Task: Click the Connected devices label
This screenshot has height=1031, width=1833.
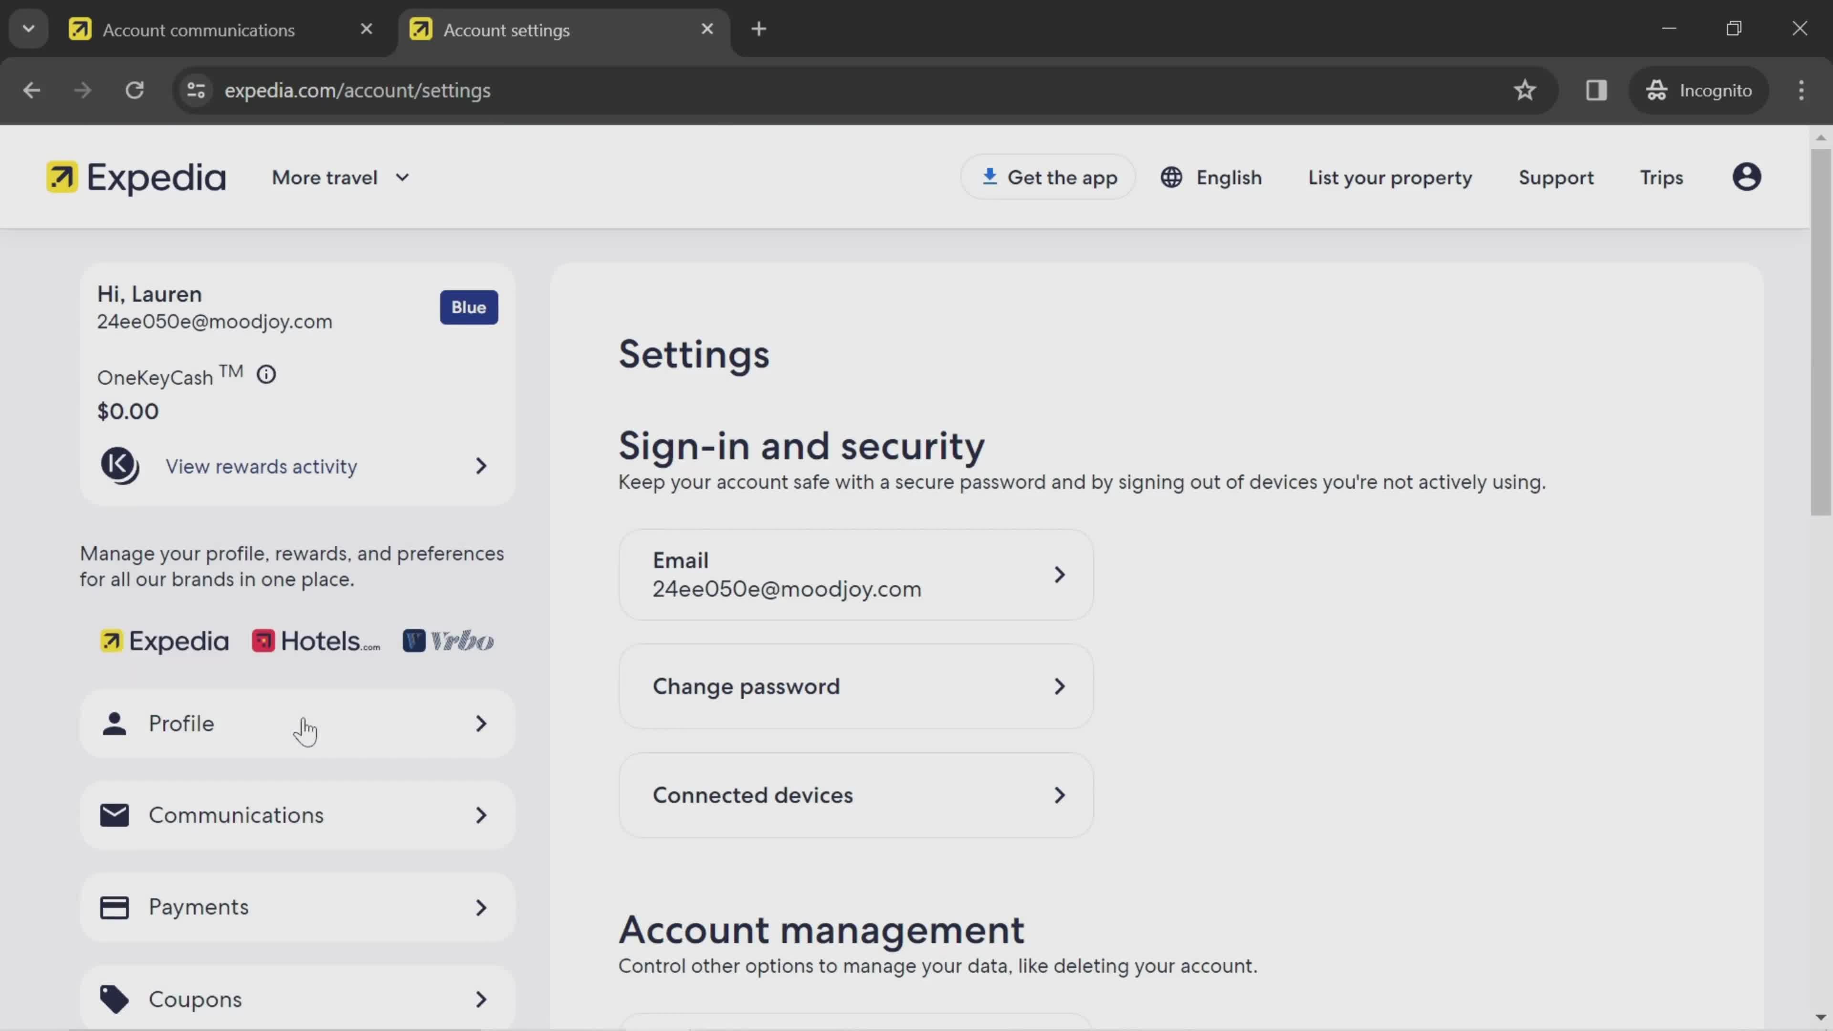Action: 752,796
